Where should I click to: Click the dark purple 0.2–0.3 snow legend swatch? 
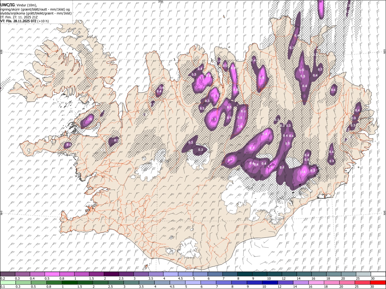click(x=8, y=274)
